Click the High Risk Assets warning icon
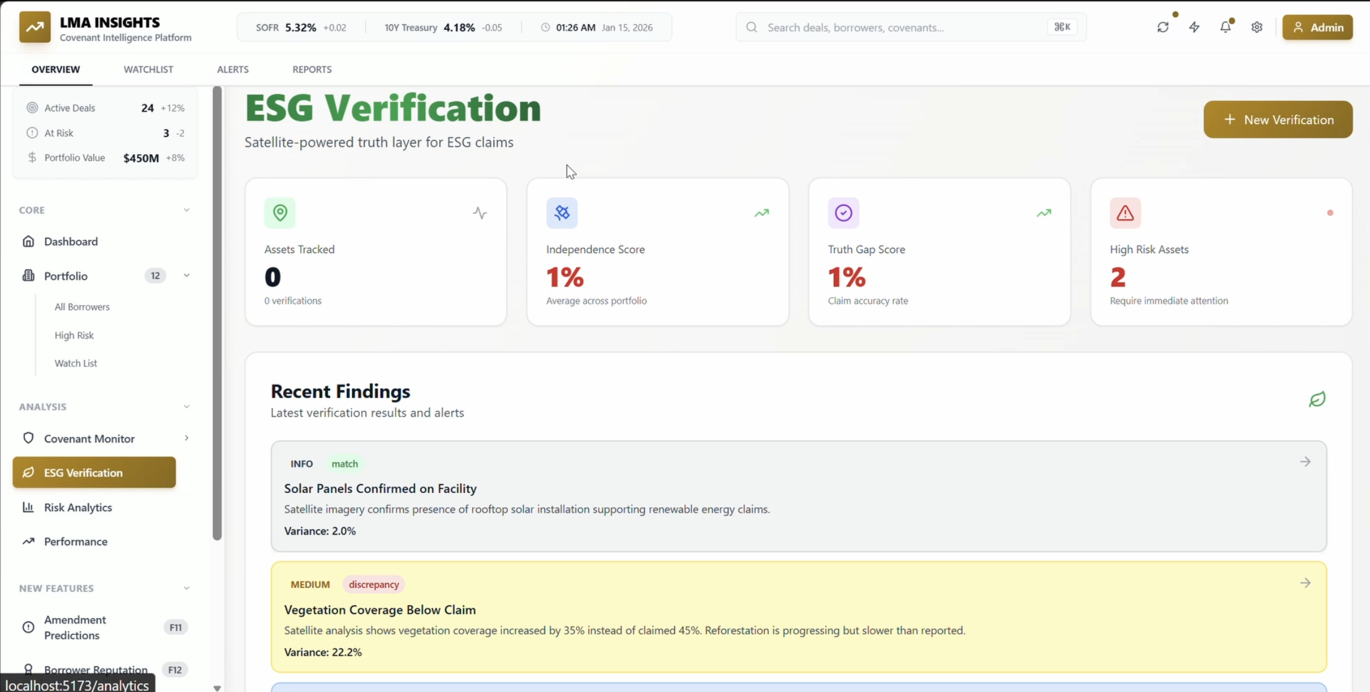1370x692 pixels. (1125, 213)
